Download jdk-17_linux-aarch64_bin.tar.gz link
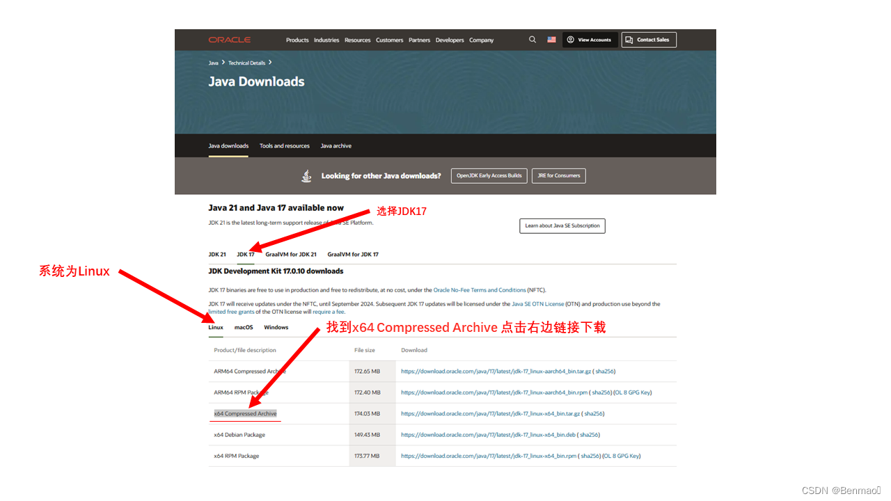Screen dimensions: 891x501 click(494, 372)
